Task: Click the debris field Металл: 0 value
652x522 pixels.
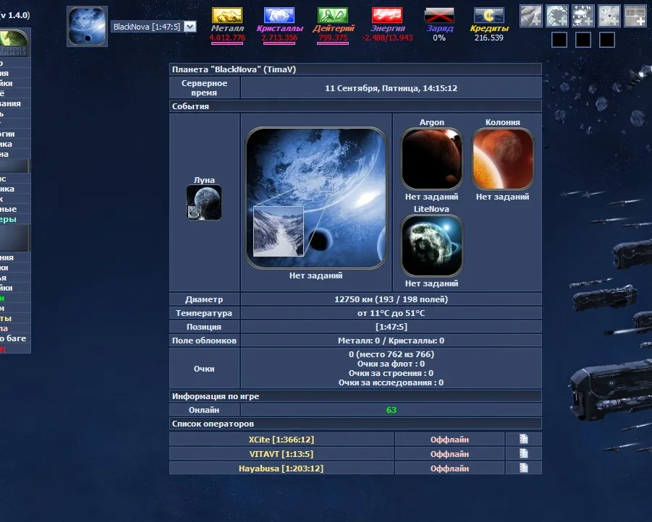Action: [x=359, y=341]
